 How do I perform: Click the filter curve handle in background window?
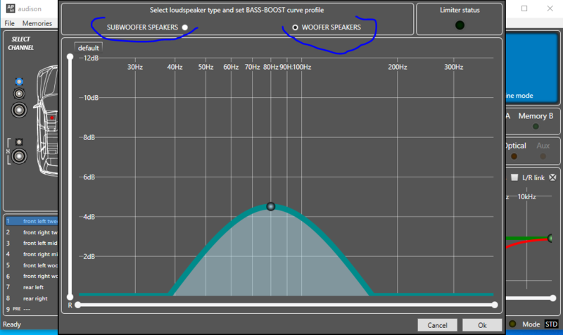pyautogui.click(x=550, y=238)
